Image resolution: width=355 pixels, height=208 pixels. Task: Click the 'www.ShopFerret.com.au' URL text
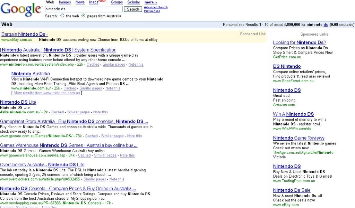(x=293, y=81)
